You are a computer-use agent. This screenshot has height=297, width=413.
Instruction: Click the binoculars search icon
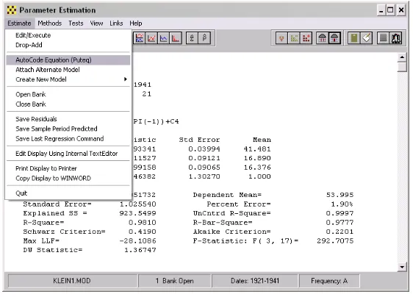pyautogui.click(x=395, y=38)
